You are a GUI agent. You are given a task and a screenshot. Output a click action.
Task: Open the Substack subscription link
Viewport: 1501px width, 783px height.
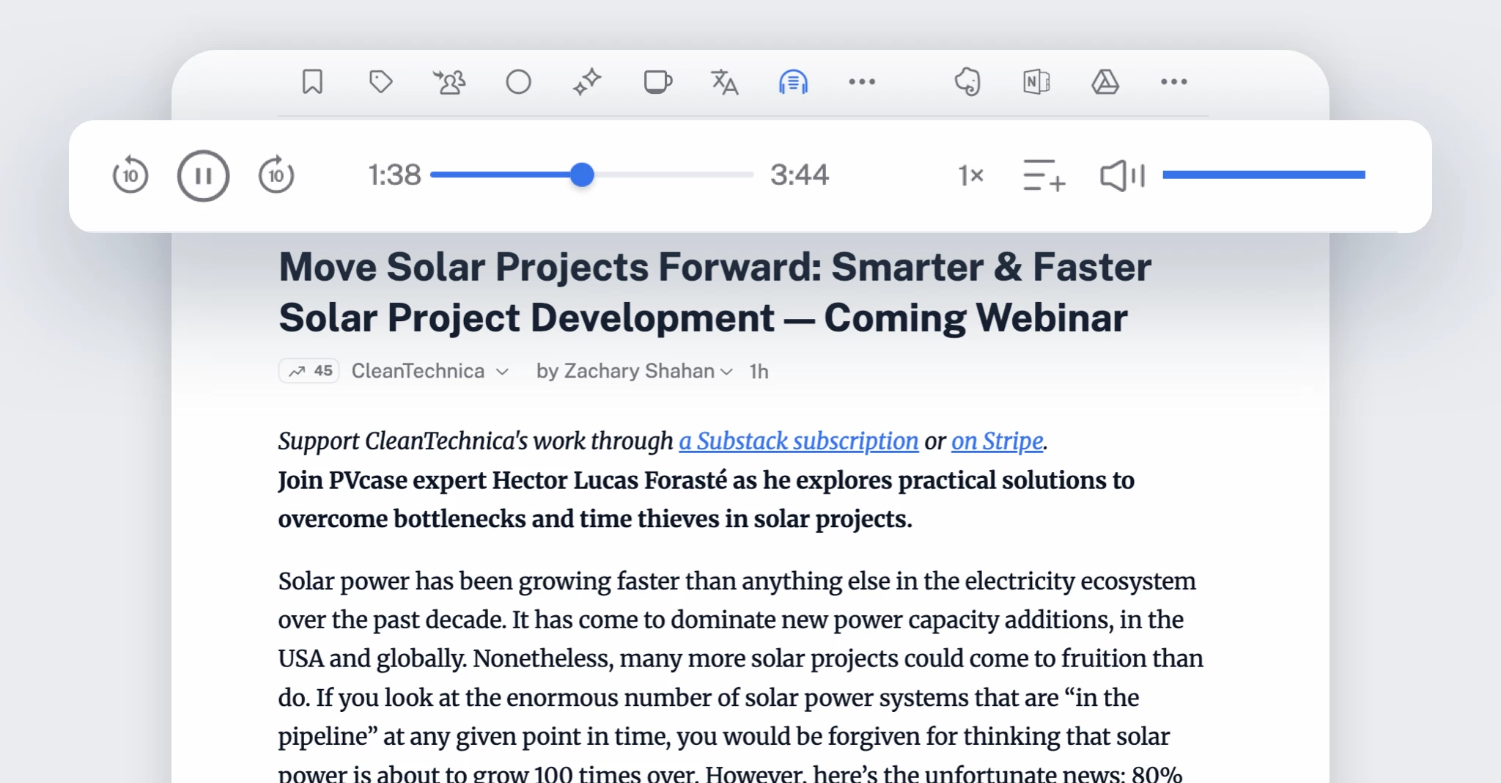798,441
